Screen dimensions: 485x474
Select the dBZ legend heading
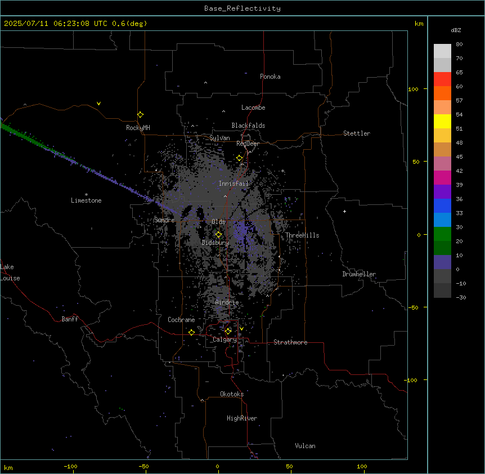456,30
